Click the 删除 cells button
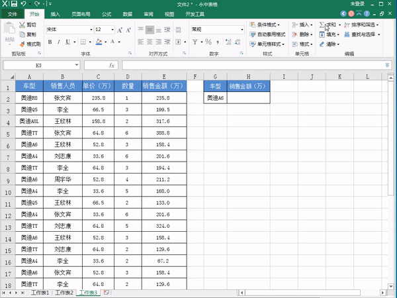 point(302,34)
